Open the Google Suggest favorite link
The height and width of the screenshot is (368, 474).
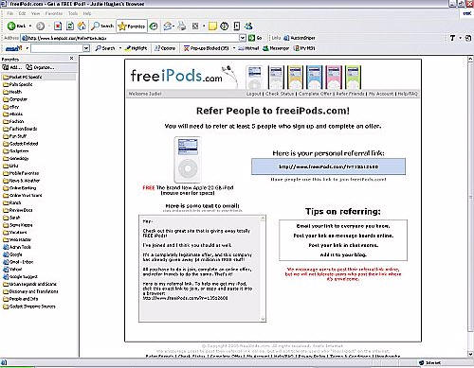20,276
